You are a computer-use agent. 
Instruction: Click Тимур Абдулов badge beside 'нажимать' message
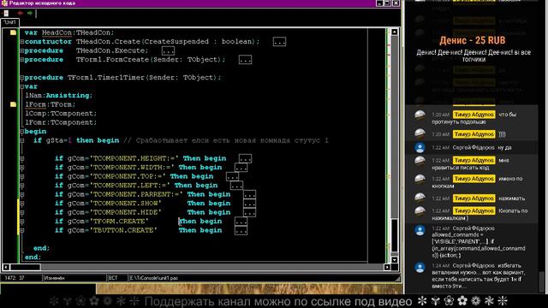[474, 198]
